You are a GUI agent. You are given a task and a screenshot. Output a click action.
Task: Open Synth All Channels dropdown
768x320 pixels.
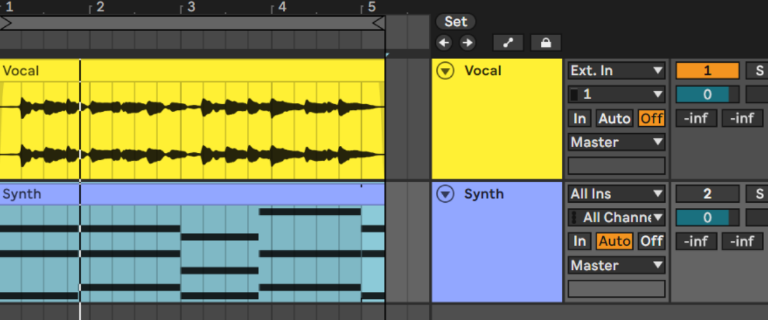617,217
